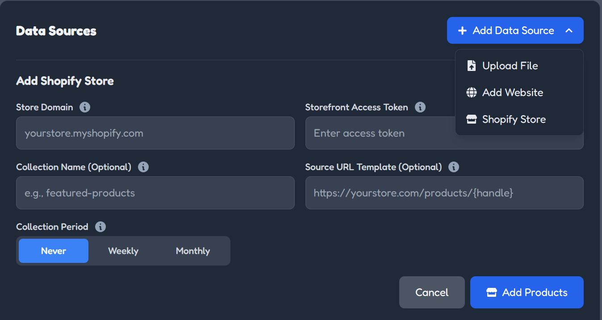Click the Source URL Template info icon
This screenshot has height=320, width=602.
(x=454, y=167)
